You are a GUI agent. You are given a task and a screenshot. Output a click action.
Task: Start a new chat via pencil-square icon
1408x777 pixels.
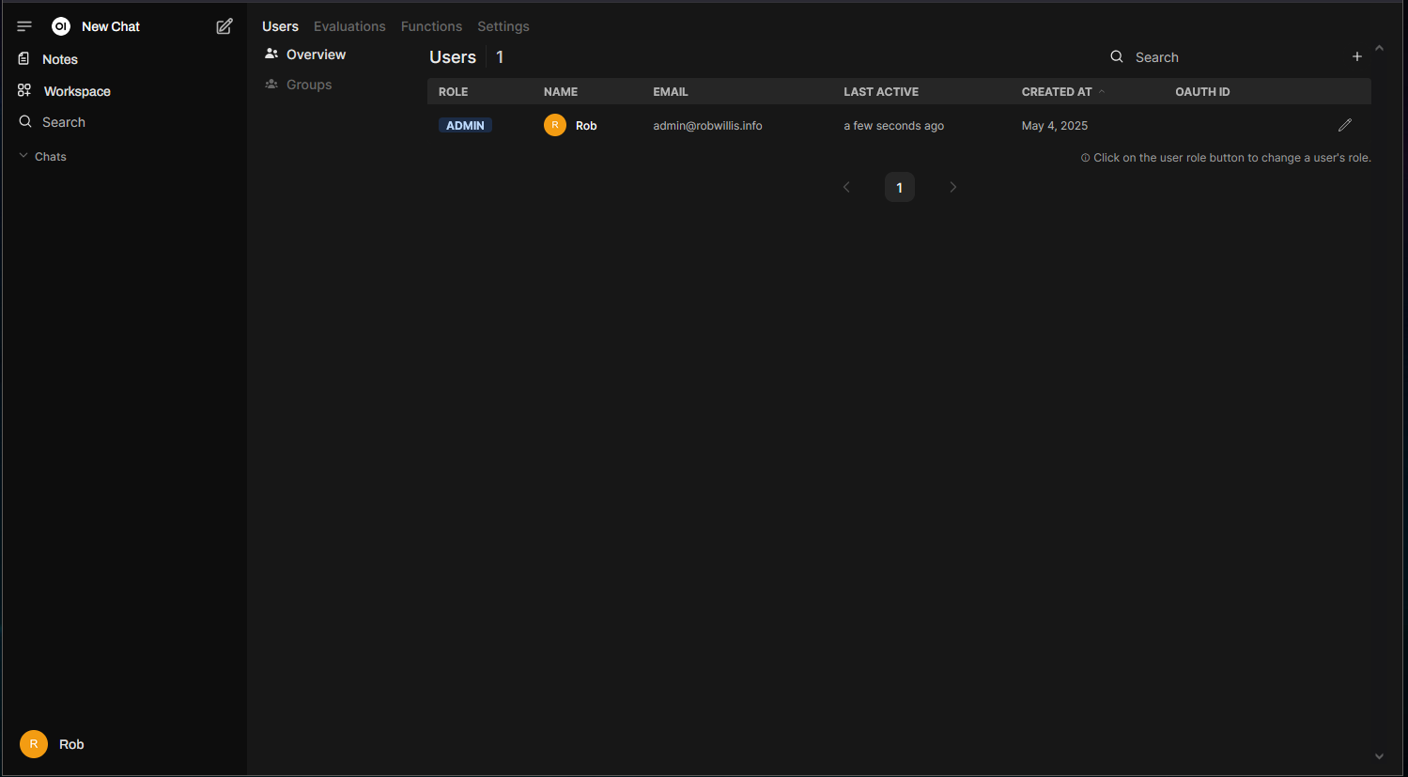pos(224,26)
